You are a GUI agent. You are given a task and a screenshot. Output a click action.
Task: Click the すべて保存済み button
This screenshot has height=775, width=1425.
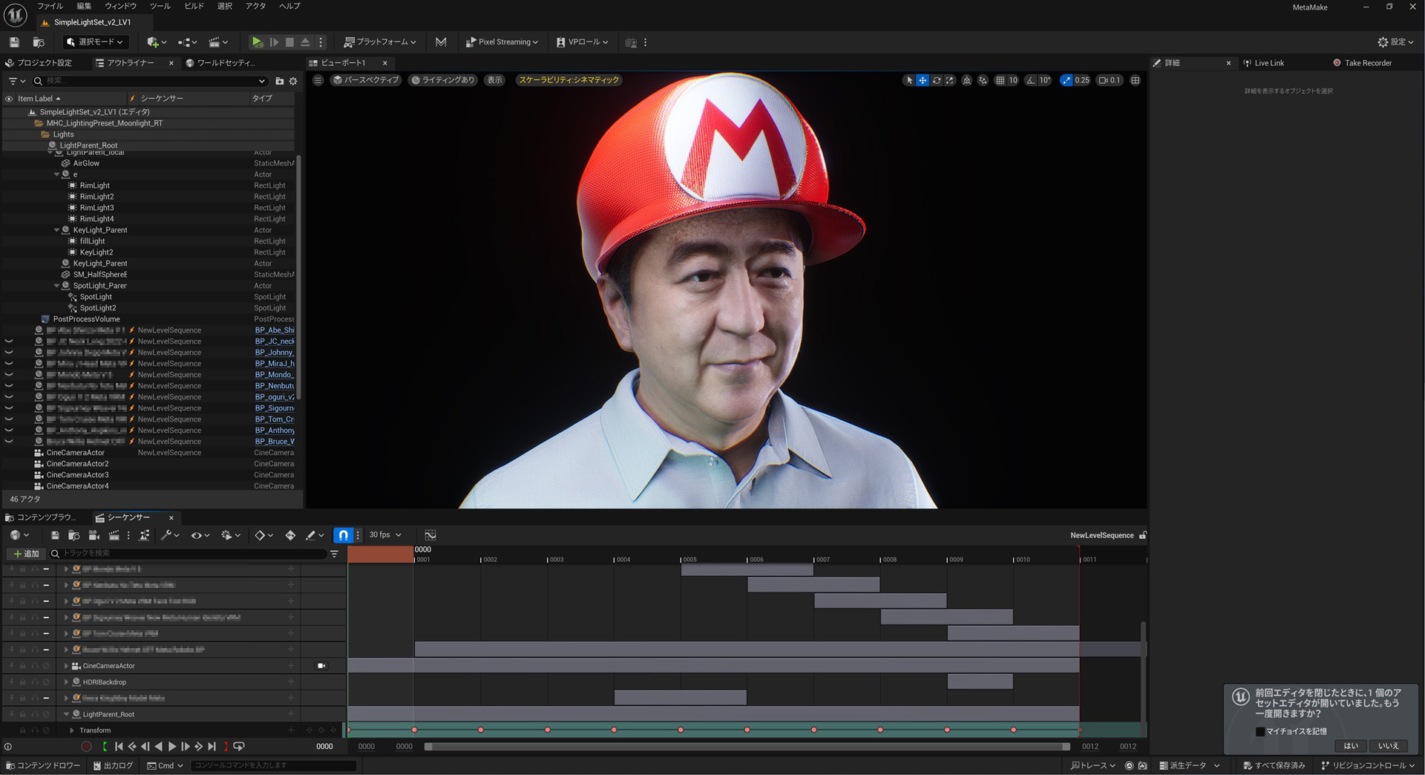click(1274, 765)
